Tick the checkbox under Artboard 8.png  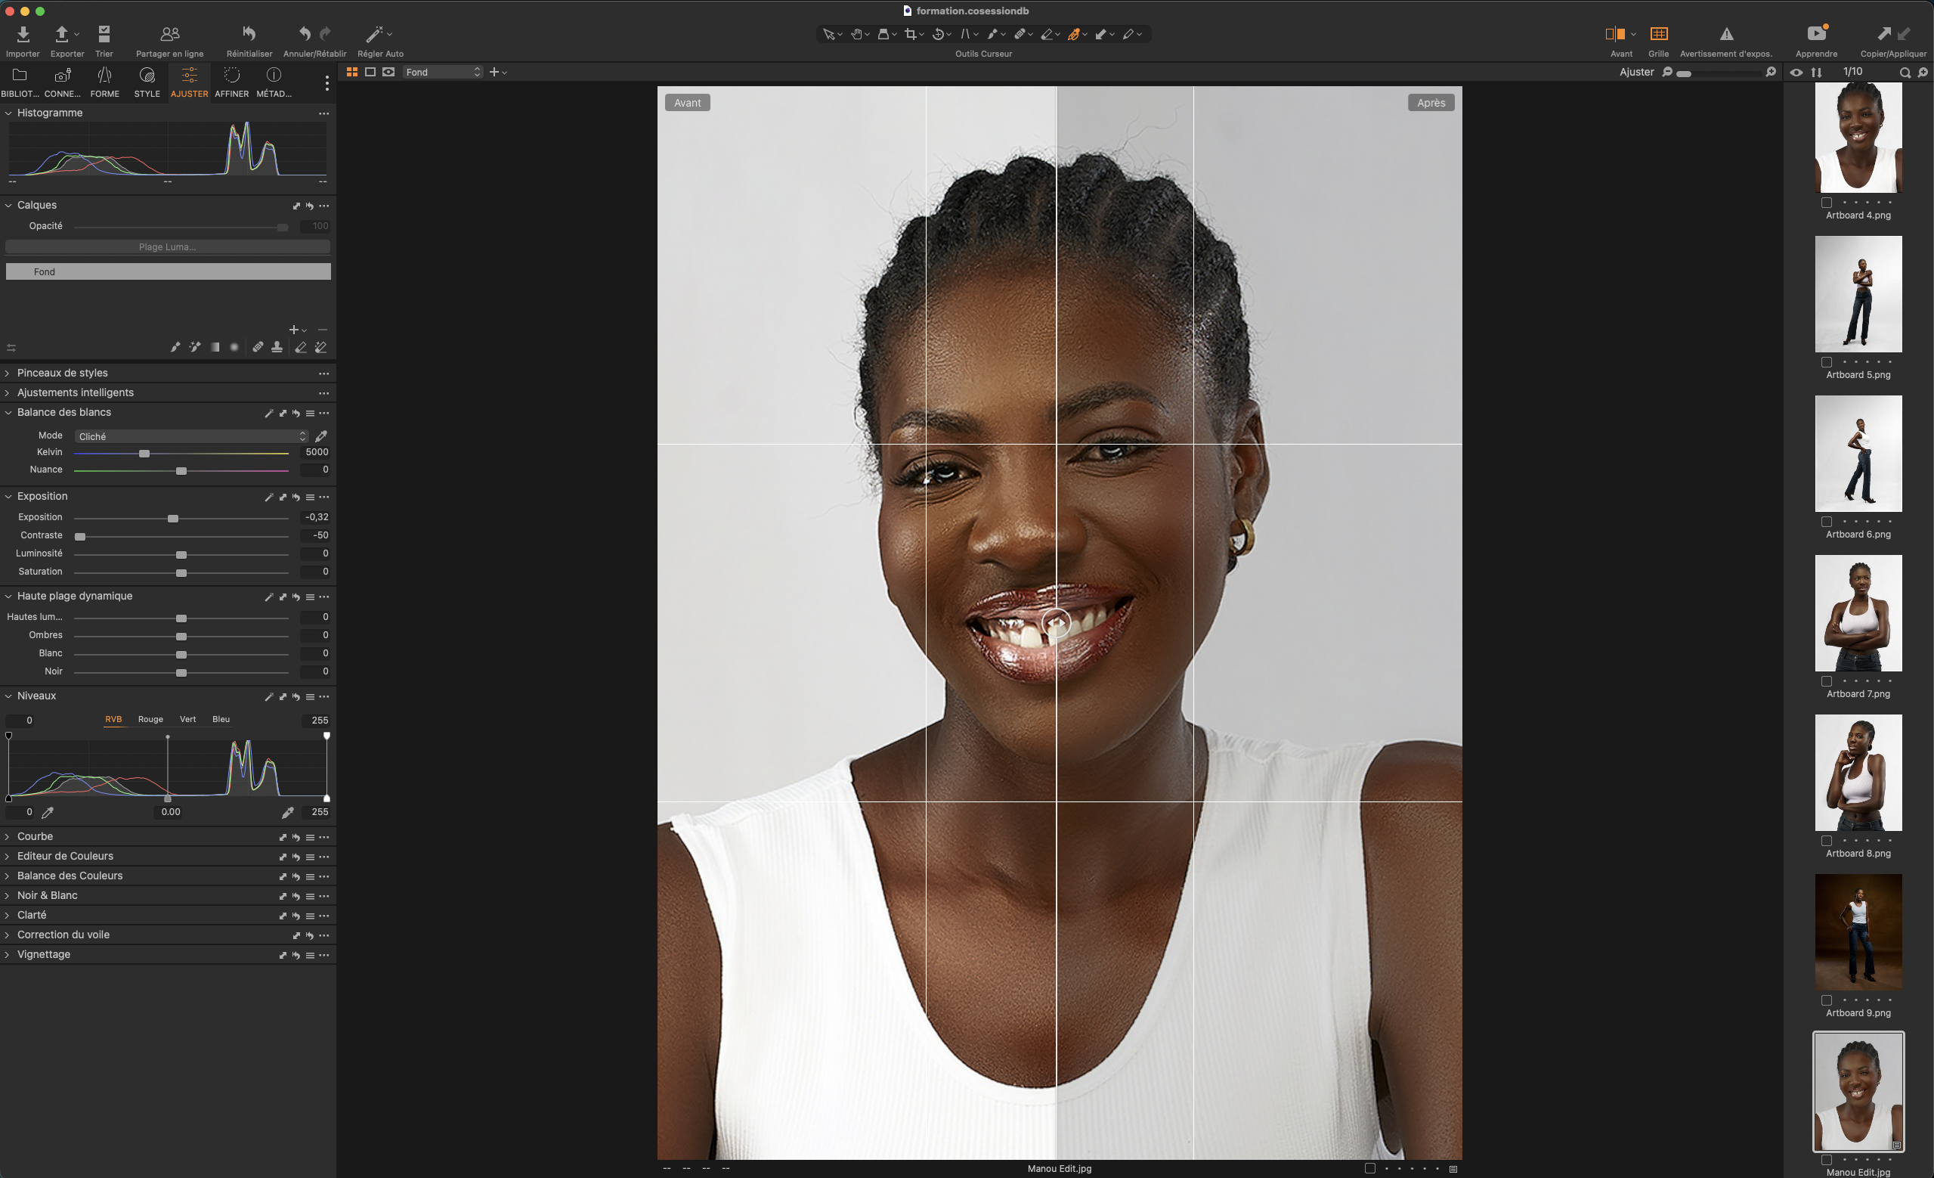tap(1827, 840)
